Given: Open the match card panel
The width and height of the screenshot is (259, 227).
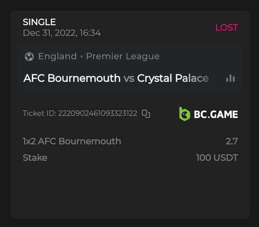Looking at the screenshot, I should click(130, 68).
